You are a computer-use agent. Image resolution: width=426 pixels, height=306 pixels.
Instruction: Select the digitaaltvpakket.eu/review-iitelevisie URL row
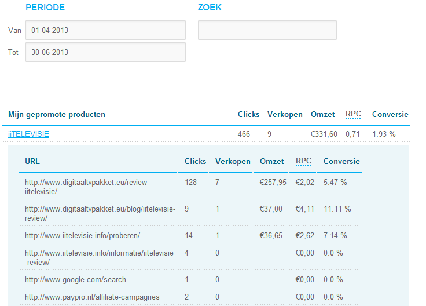coord(190,187)
